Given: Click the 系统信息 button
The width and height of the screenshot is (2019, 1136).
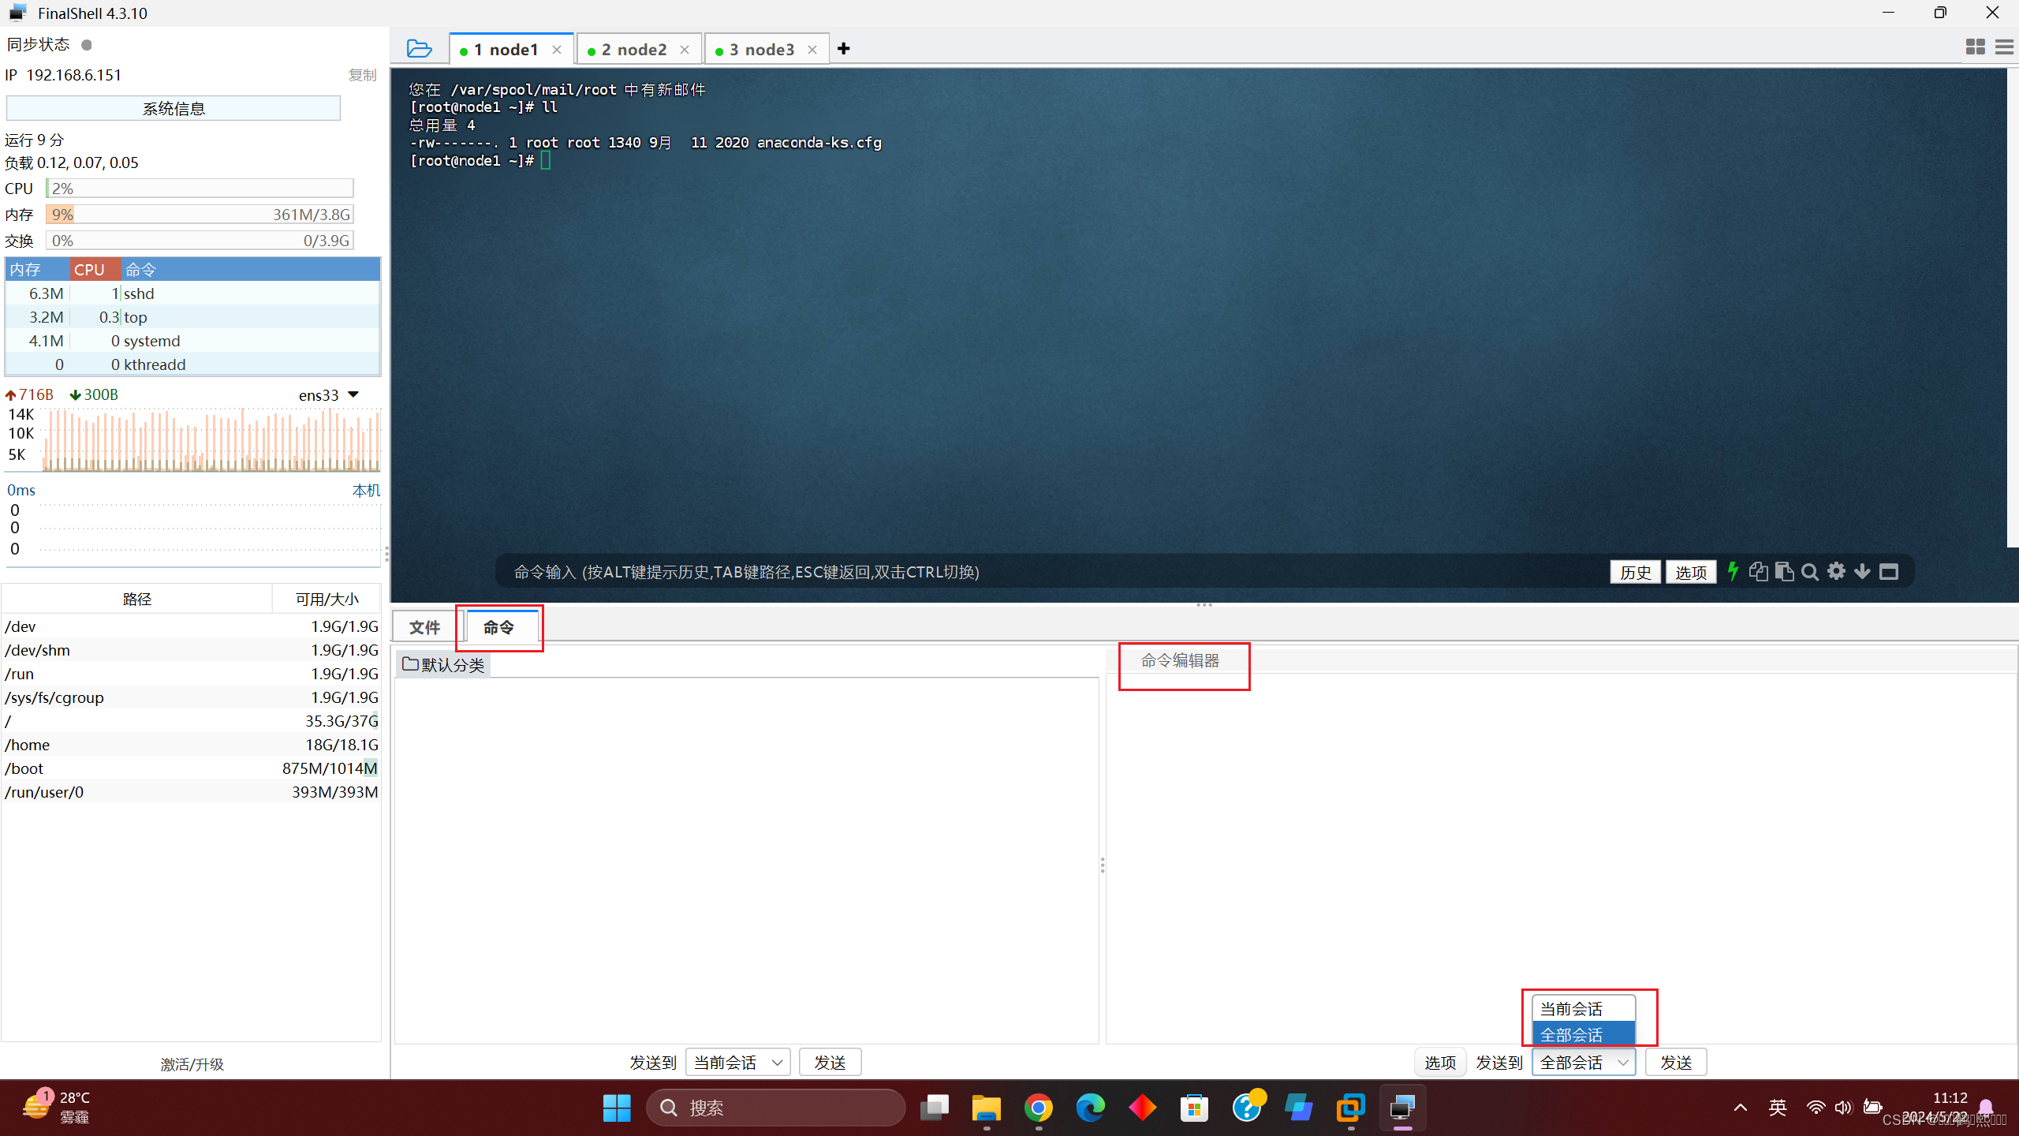Looking at the screenshot, I should click(174, 108).
